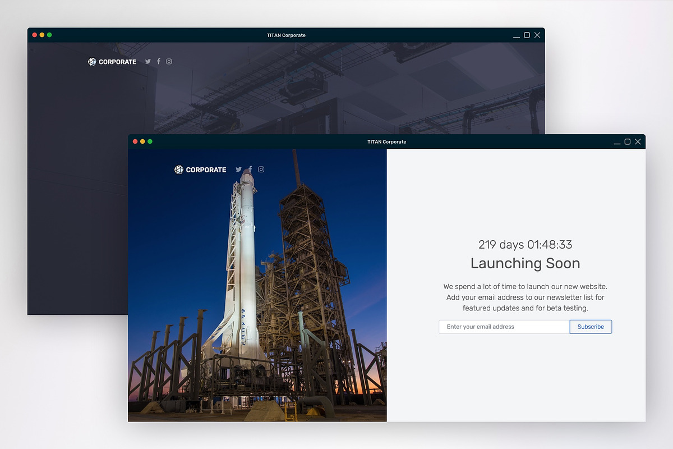Click the yellow minimize dot of front window
673x449 pixels.
[x=142, y=141]
